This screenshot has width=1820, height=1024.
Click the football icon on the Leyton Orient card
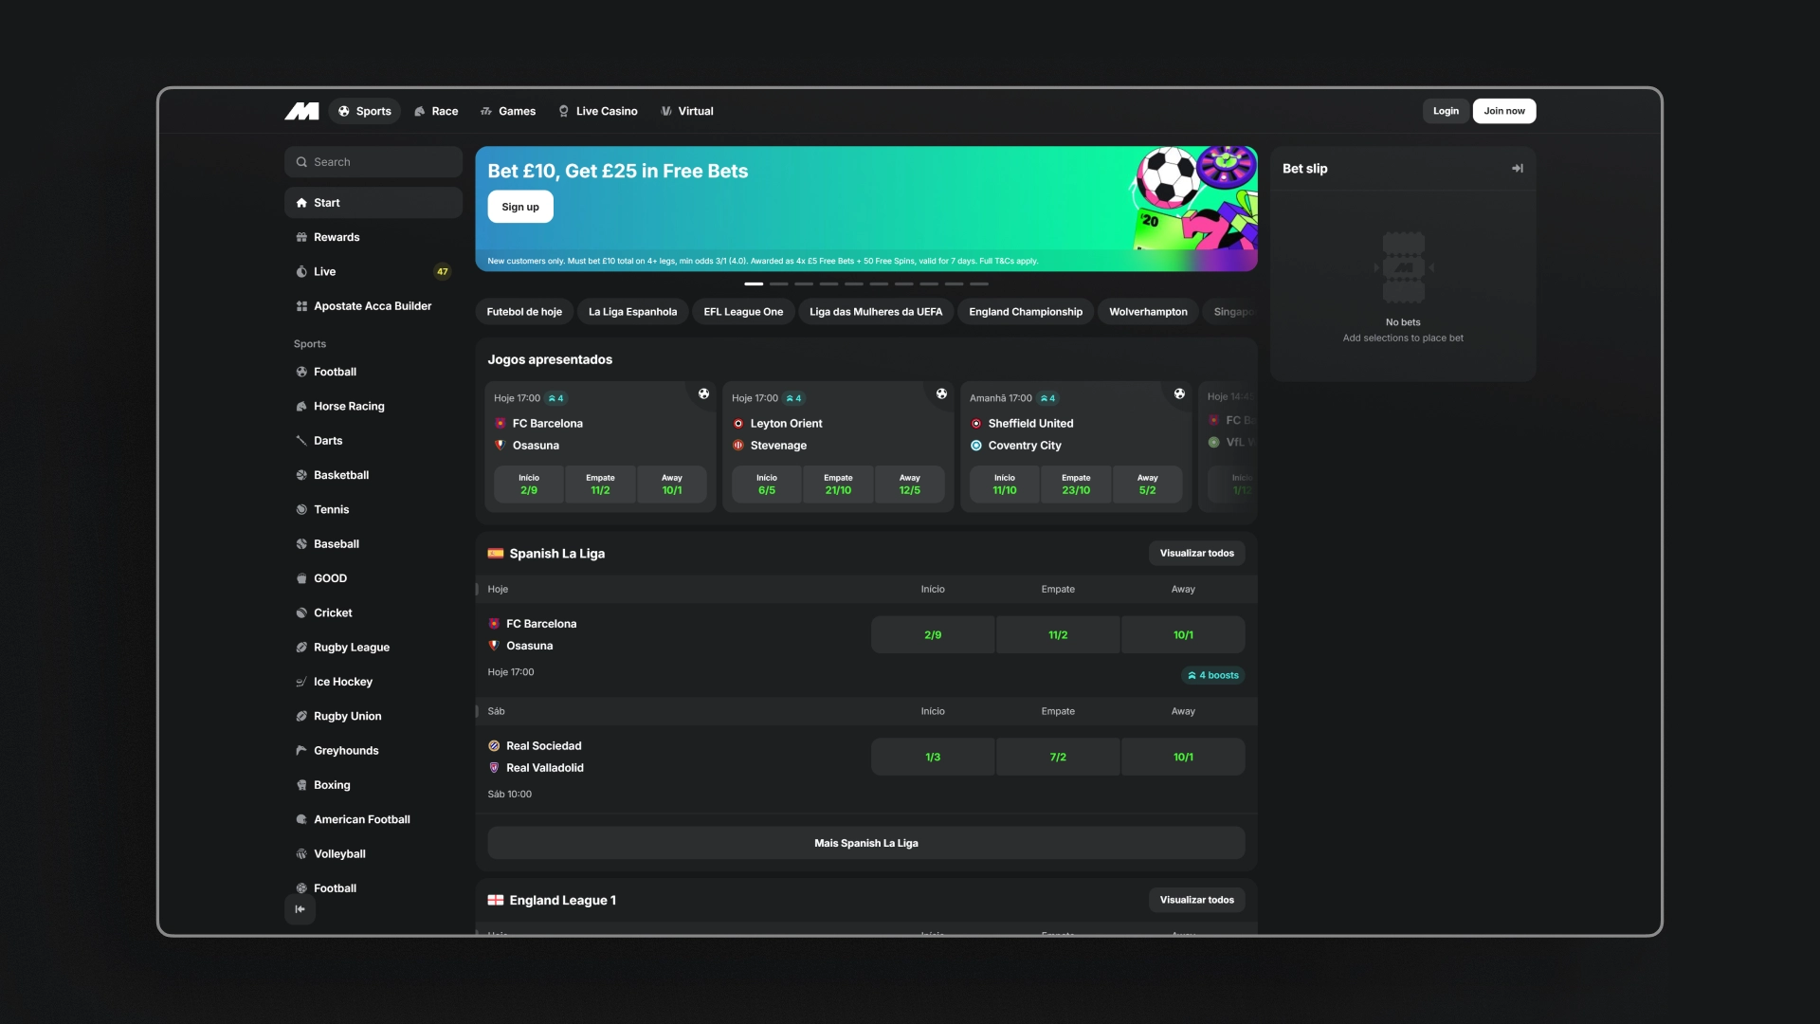tap(941, 393)
